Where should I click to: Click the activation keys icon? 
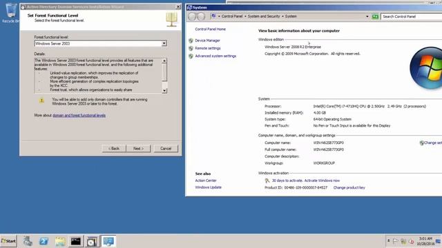267,180
